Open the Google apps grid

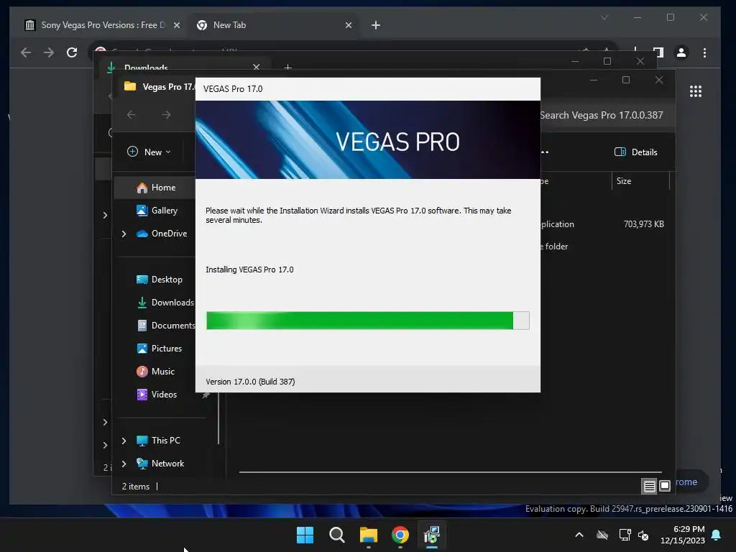696,91
